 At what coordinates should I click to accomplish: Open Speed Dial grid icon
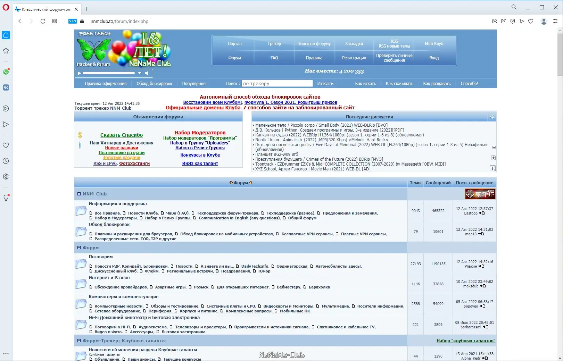tap(55, 21)
